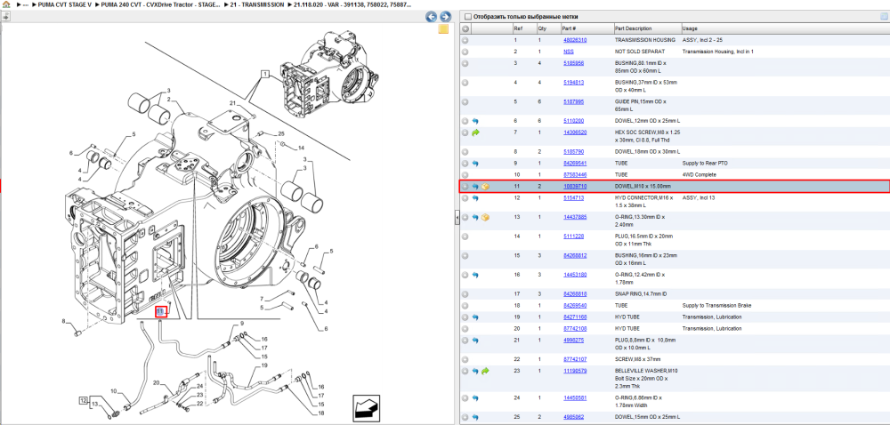The width and height of the screenshot is (890, 425).
Task: Open the yellow sticky note icon
Action: [443, 29]
